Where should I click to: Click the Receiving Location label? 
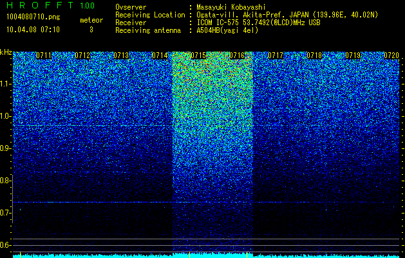(x=150, y=15)
